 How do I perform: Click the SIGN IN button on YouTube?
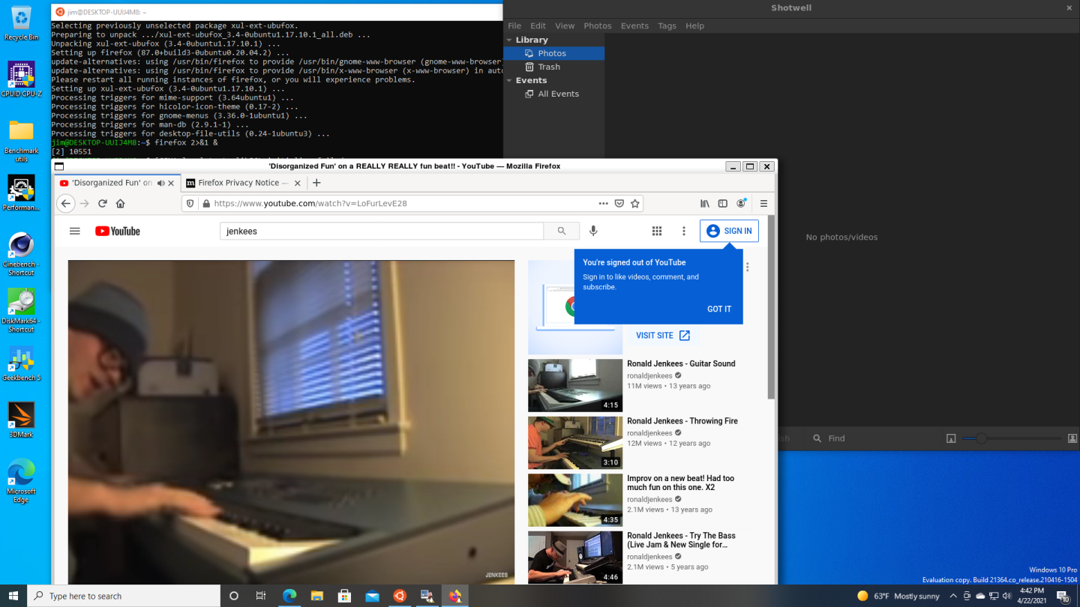tap(728, 231)
